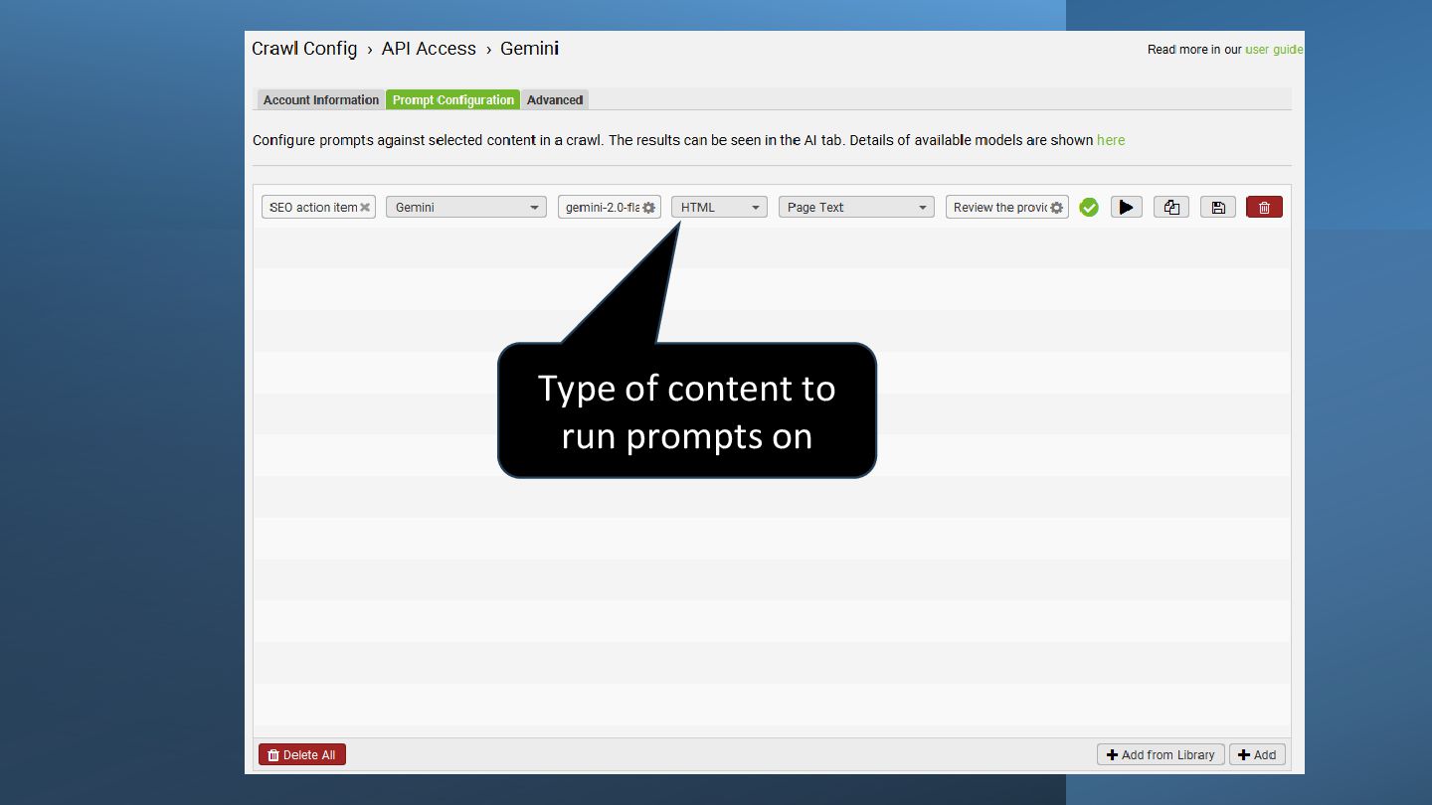Open the Gemini provider dropdown

point(466,207)
